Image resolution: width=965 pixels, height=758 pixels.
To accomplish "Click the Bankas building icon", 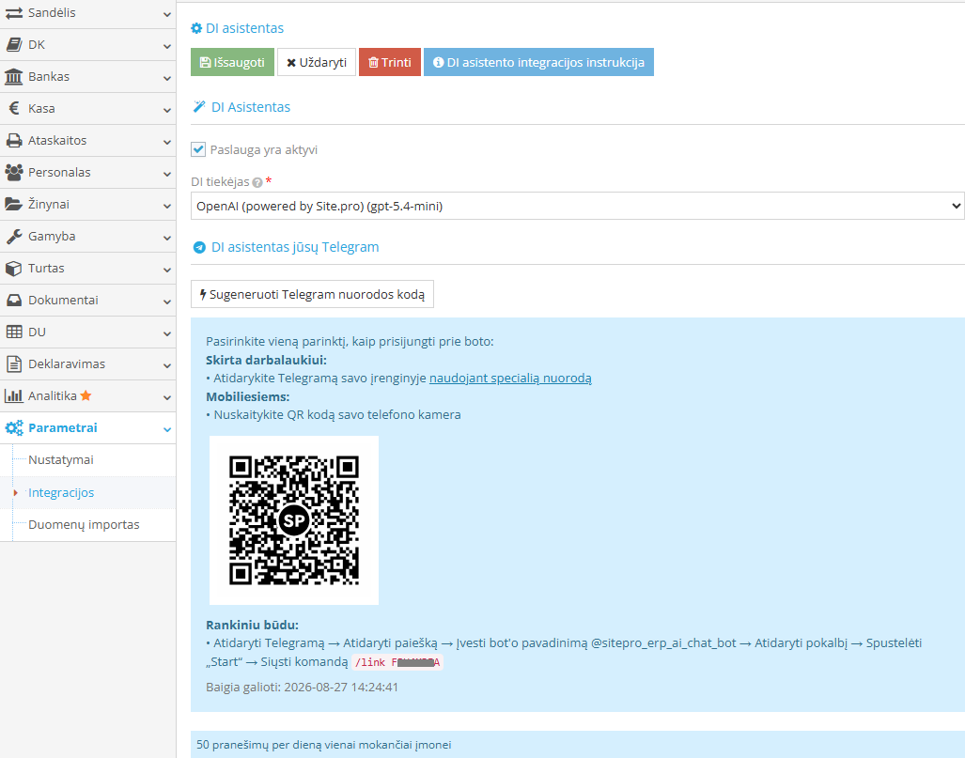I will (13, 77).
